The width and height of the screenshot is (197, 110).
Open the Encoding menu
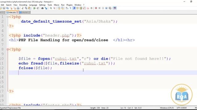point(23,5)
